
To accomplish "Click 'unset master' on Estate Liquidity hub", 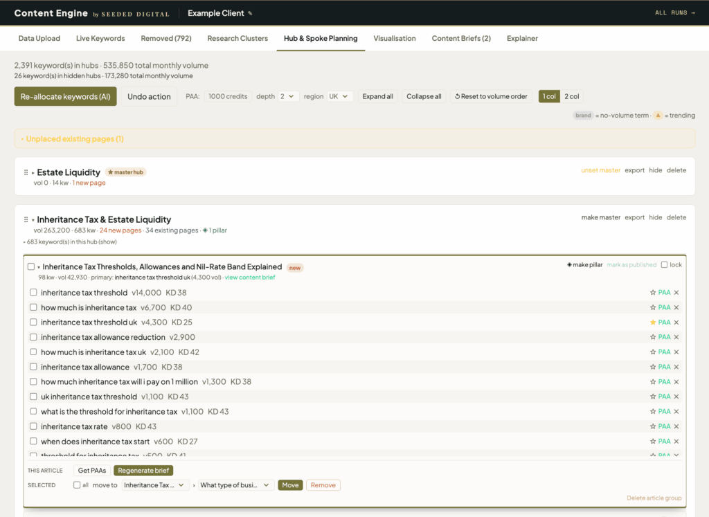I will click(600, 170).
